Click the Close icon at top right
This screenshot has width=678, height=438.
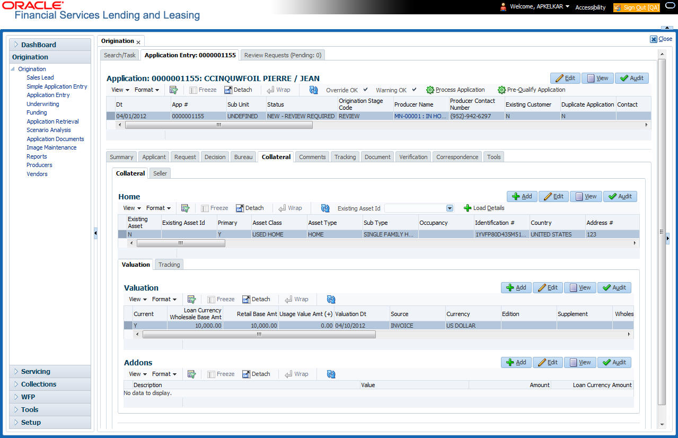point(654,39)
